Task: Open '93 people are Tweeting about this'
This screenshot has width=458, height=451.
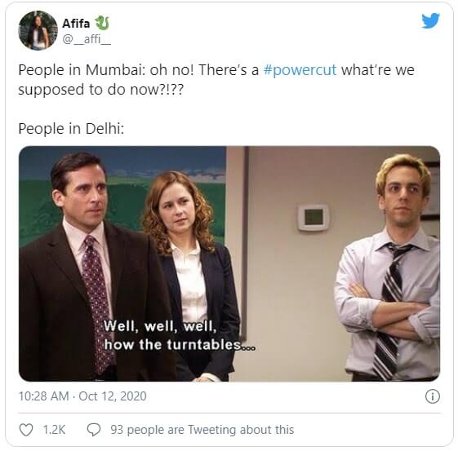Action: [x=202, y=430]
